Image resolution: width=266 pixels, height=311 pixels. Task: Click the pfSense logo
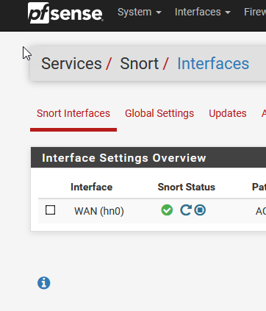65,13
